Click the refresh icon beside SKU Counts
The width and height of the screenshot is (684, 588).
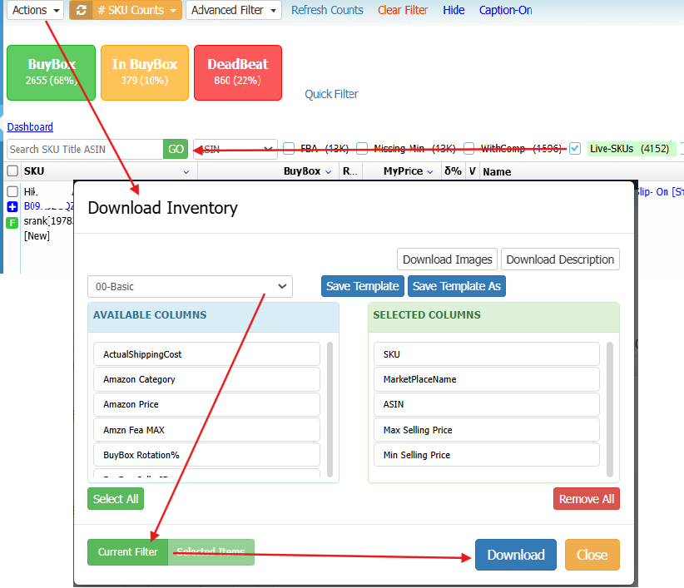(x=81, y=10)
